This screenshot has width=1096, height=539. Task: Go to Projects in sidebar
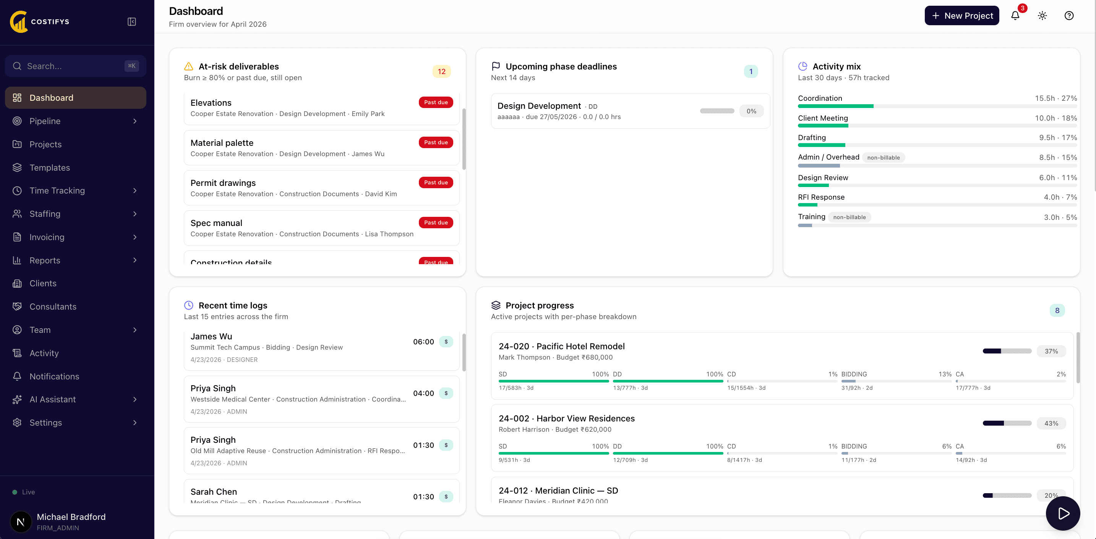[76, 144]
